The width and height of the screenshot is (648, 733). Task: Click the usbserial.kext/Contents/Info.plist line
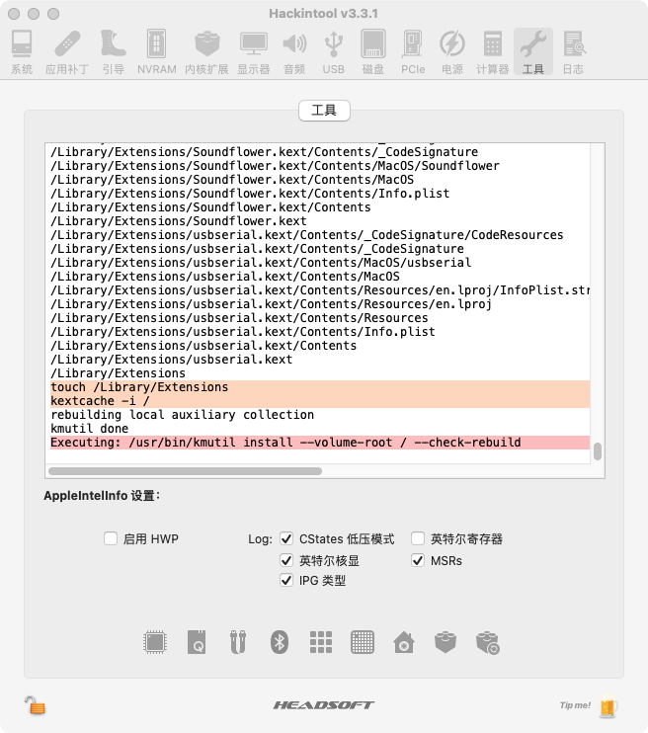coord(243,332)
